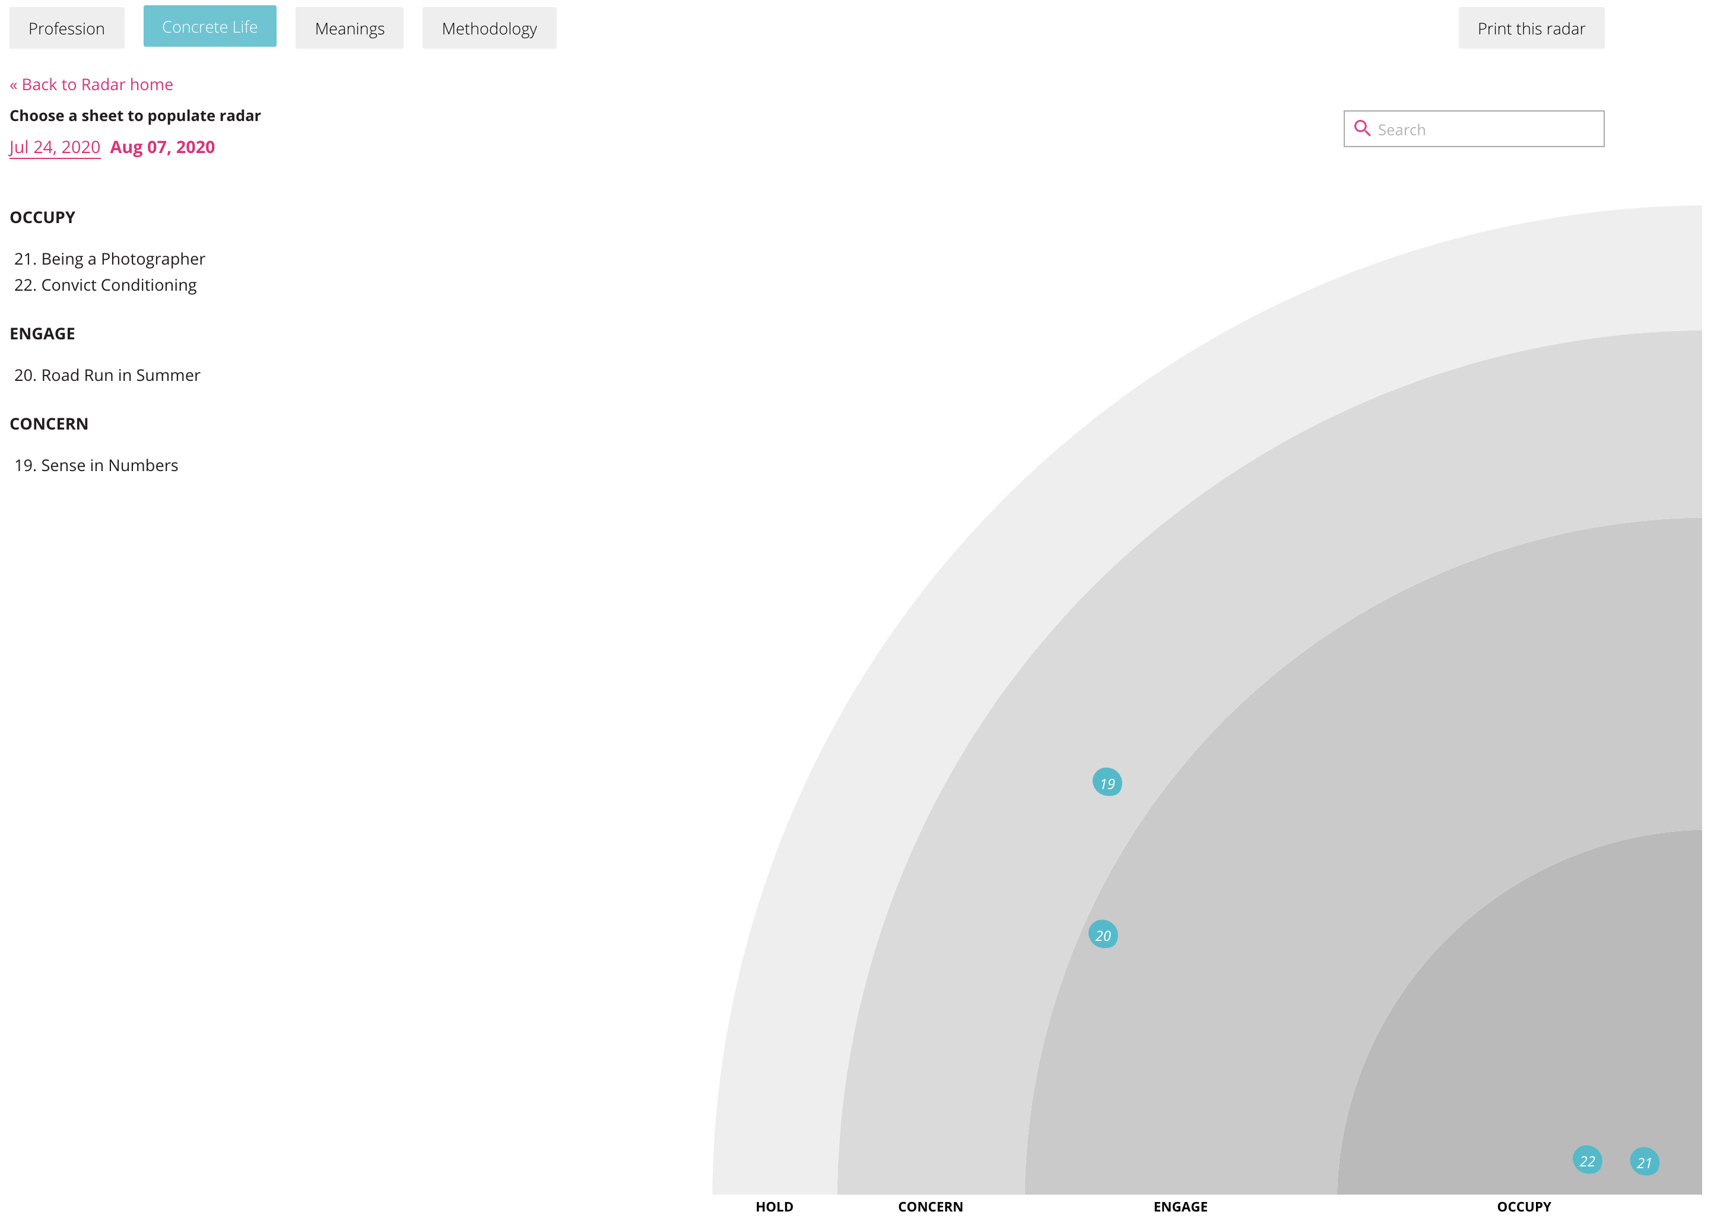Click the ENGAGE ring label below the radar
Image resolution: width=1714 pixels, height=1221 pixels.
[1180, 1206]
